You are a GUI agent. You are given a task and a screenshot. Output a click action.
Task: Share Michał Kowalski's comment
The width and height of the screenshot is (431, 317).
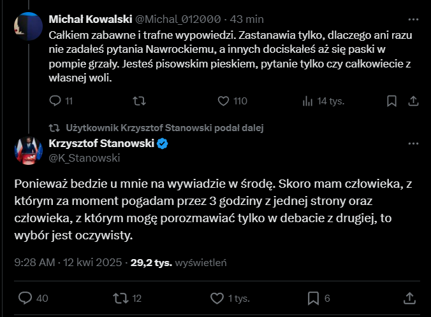[413, 101]
